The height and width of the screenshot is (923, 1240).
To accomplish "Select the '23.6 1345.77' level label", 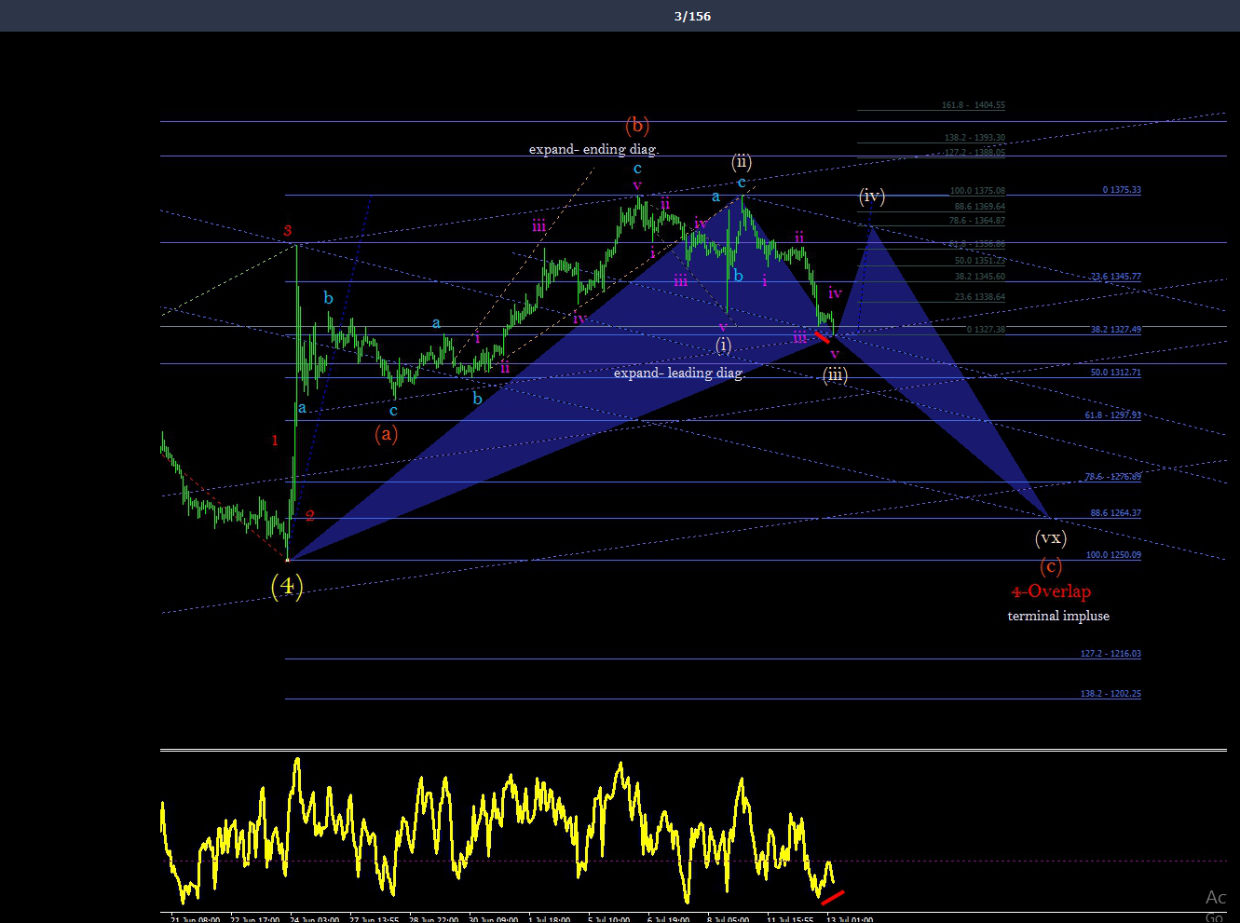I will click(x=1116, y=277).
